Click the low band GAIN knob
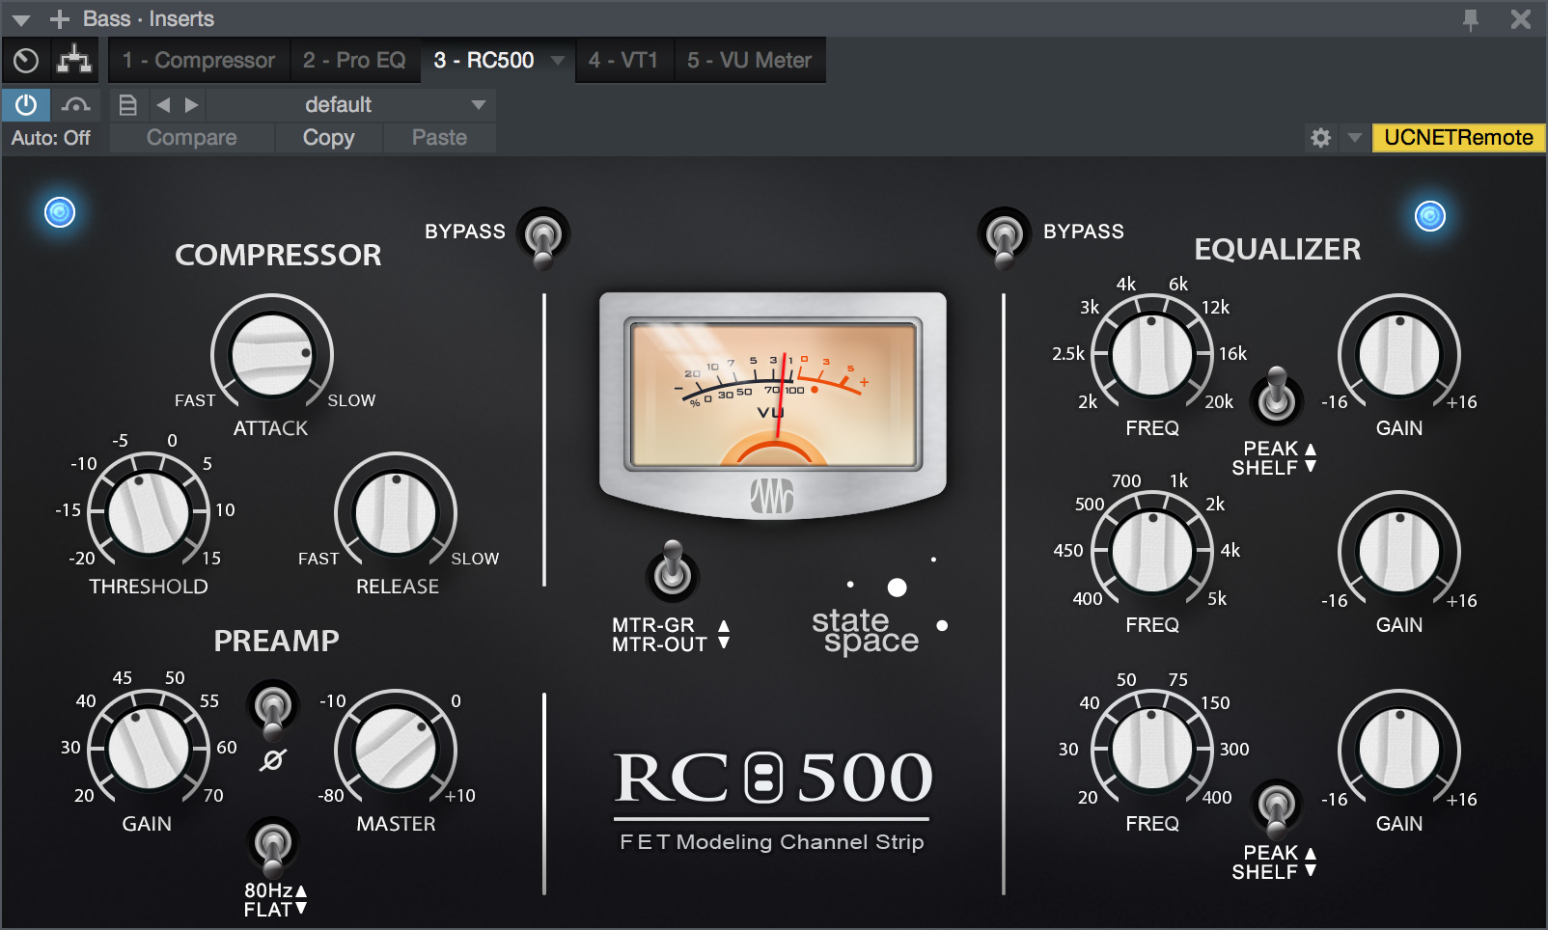This screenshot has width=1548, height=930. pos(1399,749)
